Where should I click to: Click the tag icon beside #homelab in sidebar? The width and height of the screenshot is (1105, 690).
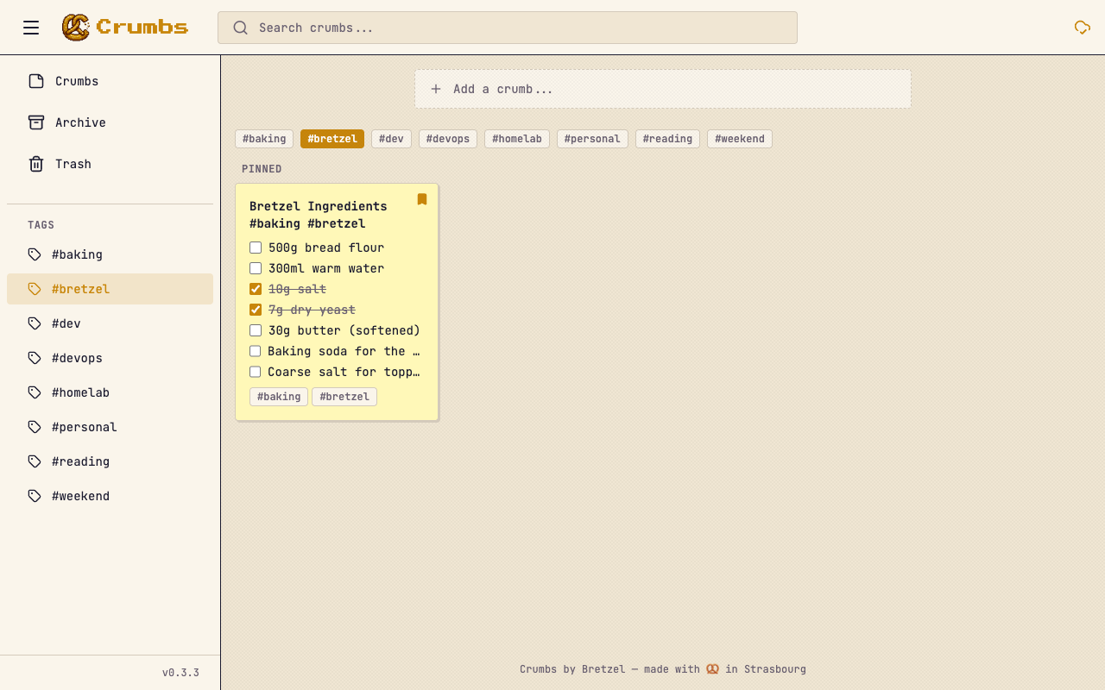point(35,392)
